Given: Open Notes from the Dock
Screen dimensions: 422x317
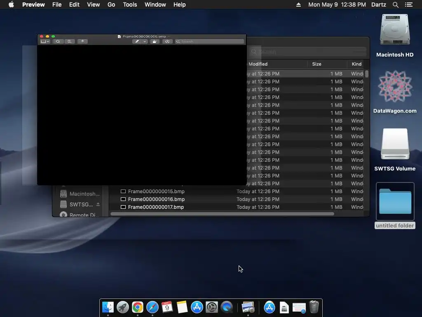Looking at the screenshot, I should click(x=182, y=307).
